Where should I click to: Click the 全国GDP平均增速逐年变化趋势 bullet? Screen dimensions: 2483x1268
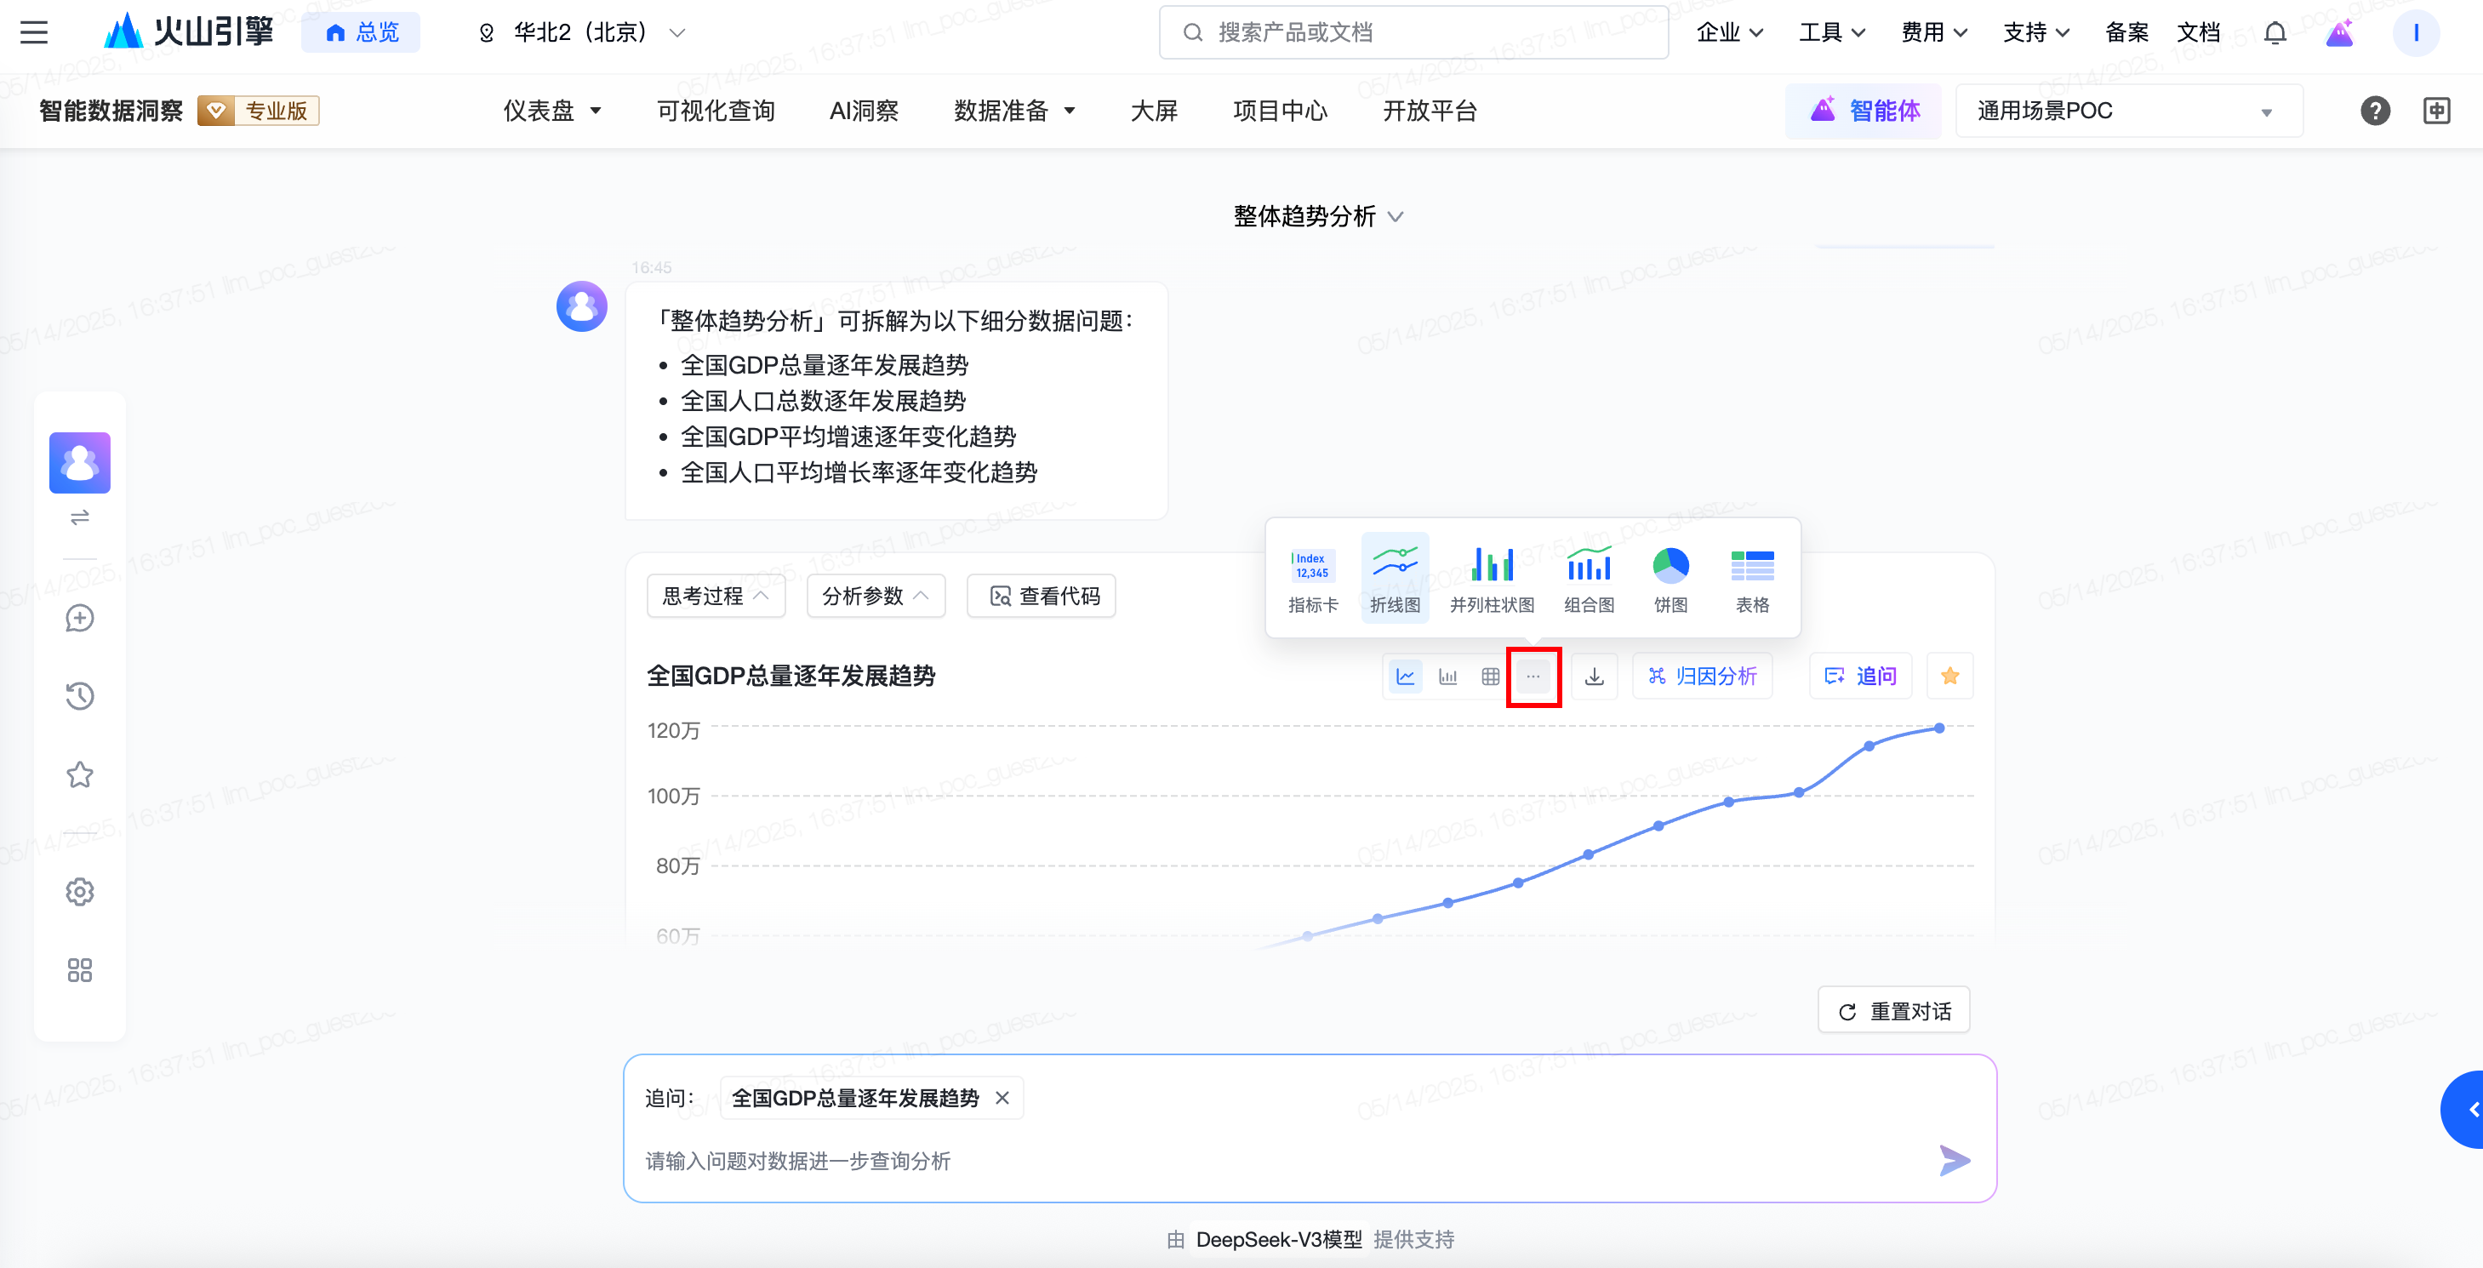point(848,437)
